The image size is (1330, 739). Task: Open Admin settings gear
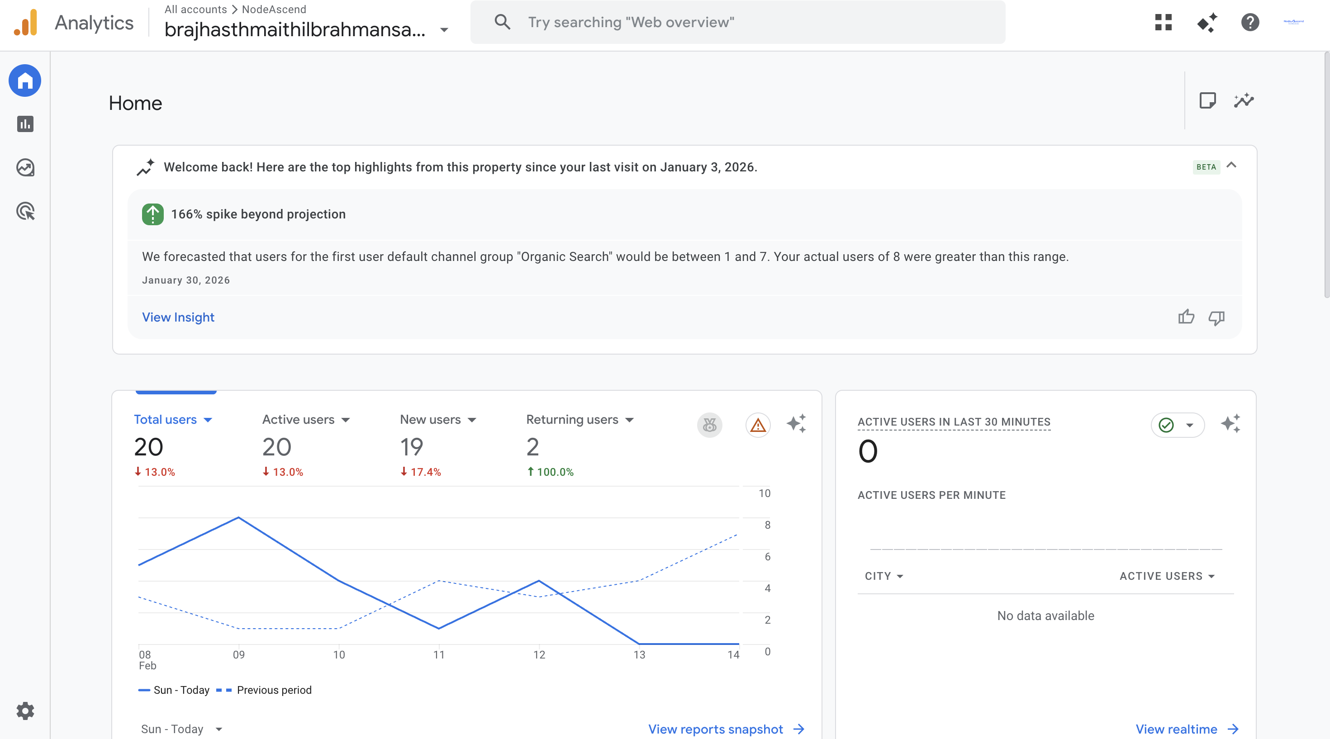click(25, 711)
